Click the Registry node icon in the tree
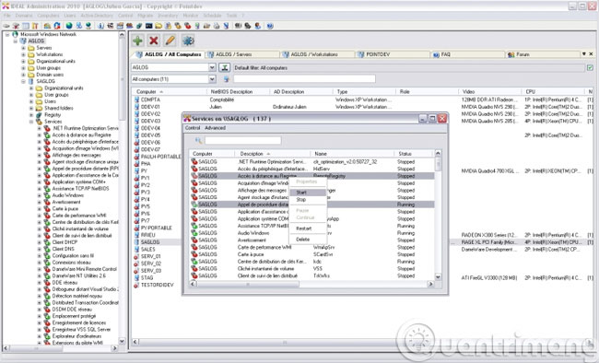The width and height of the screenshot is (599, 363). click(39, 114)
